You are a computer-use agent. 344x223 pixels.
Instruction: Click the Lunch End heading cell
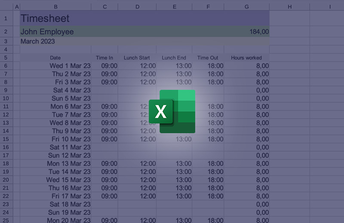(x=174, y=58)
